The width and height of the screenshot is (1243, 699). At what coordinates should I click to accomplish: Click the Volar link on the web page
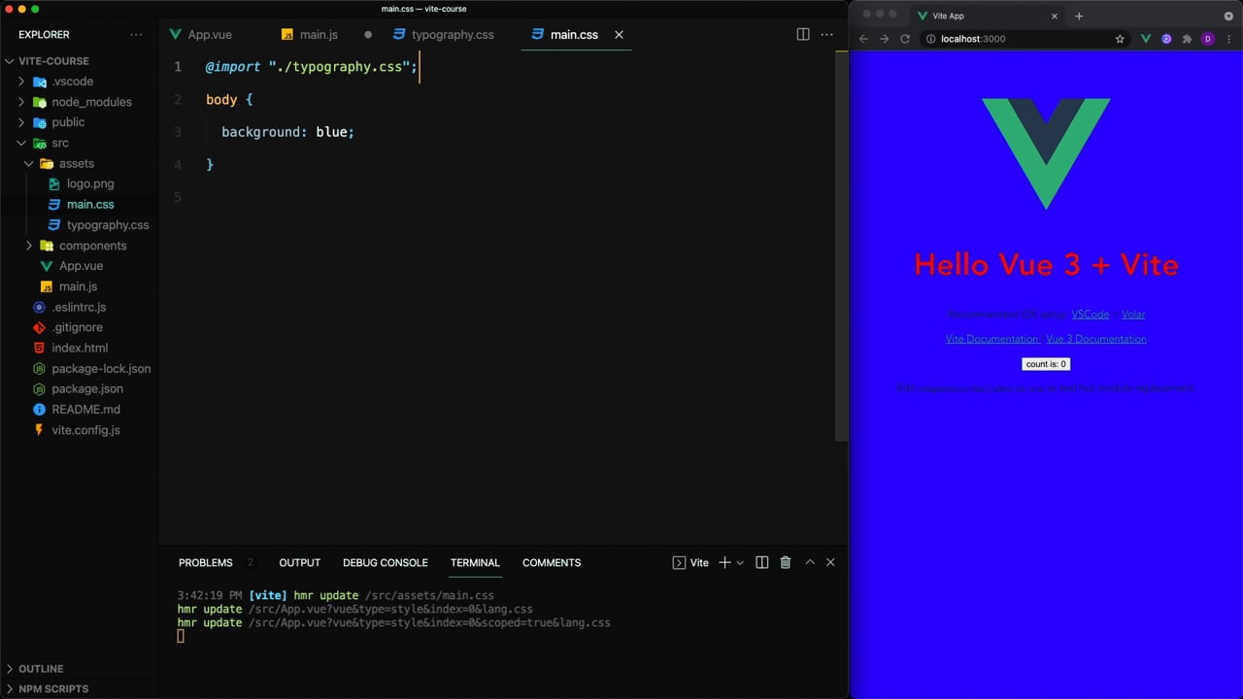[1133, 315]
